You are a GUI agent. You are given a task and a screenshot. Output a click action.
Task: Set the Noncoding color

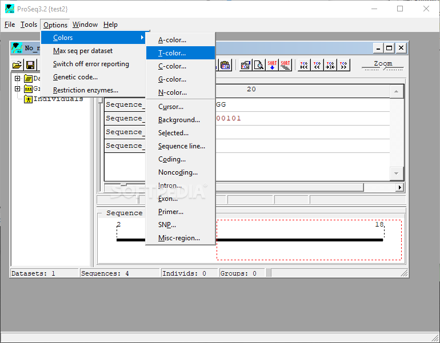point(181,172)
